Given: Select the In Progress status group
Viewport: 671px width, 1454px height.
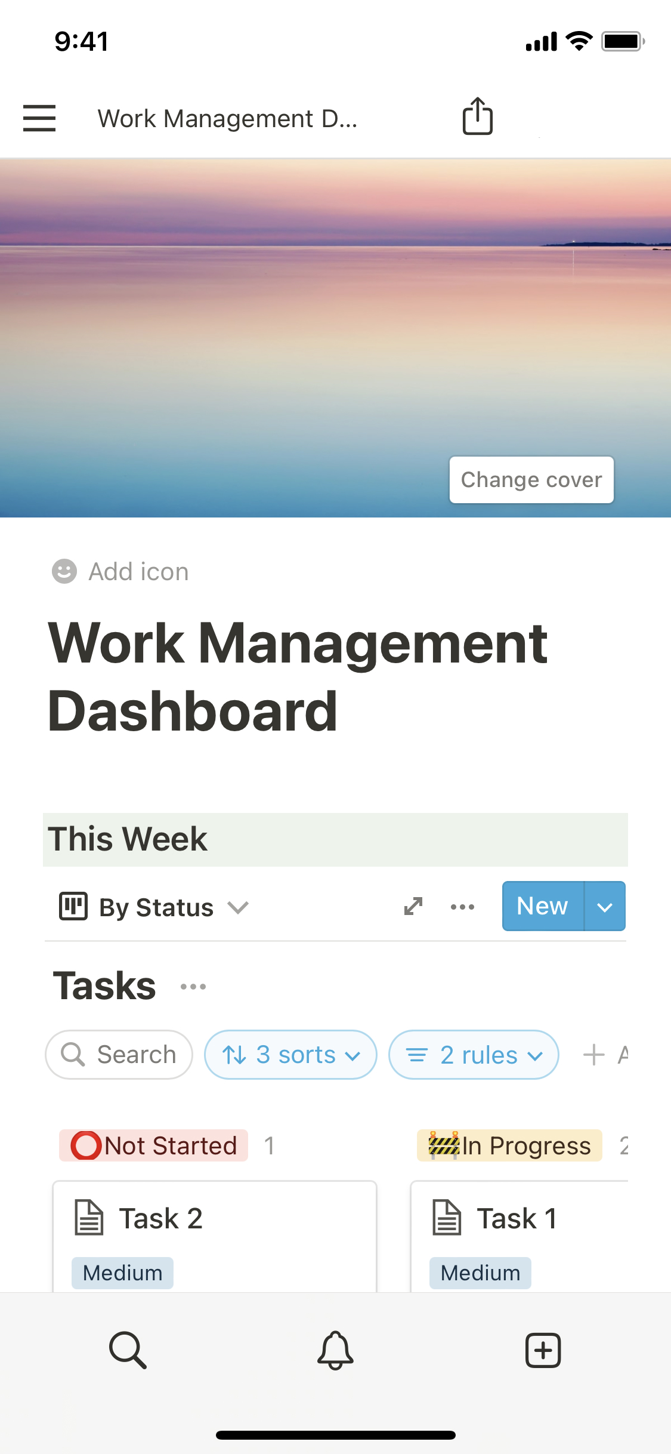Looking at the screenshot, I should 510,1145.
